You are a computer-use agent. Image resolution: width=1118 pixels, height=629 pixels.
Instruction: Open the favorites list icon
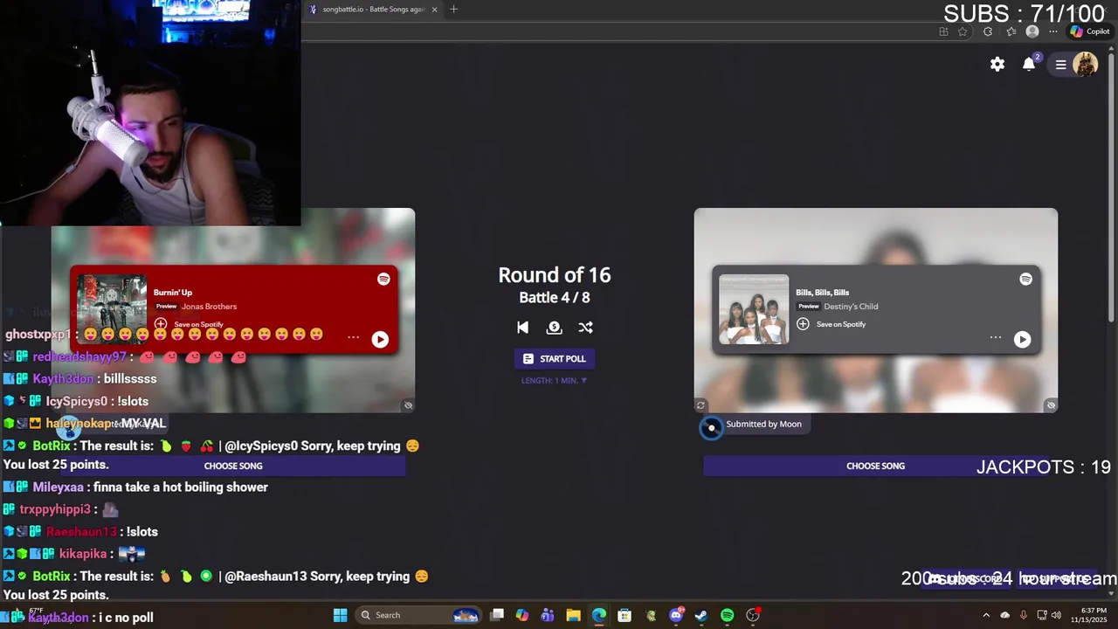pos(1011,31)
